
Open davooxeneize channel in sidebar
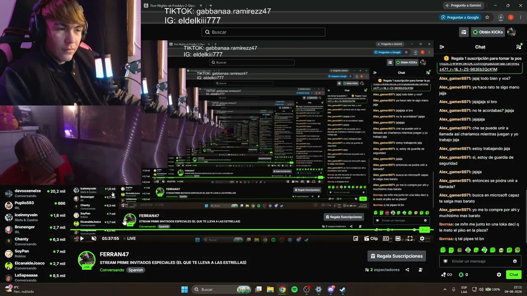pyautogui.click(x=35, y=193)
